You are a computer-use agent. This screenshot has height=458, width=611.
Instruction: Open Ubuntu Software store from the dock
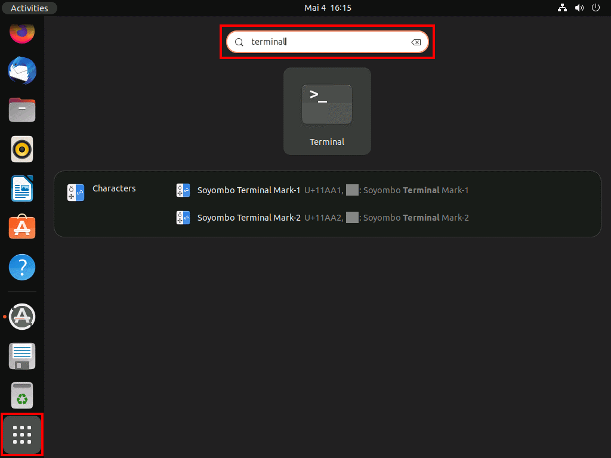(22, 228)
